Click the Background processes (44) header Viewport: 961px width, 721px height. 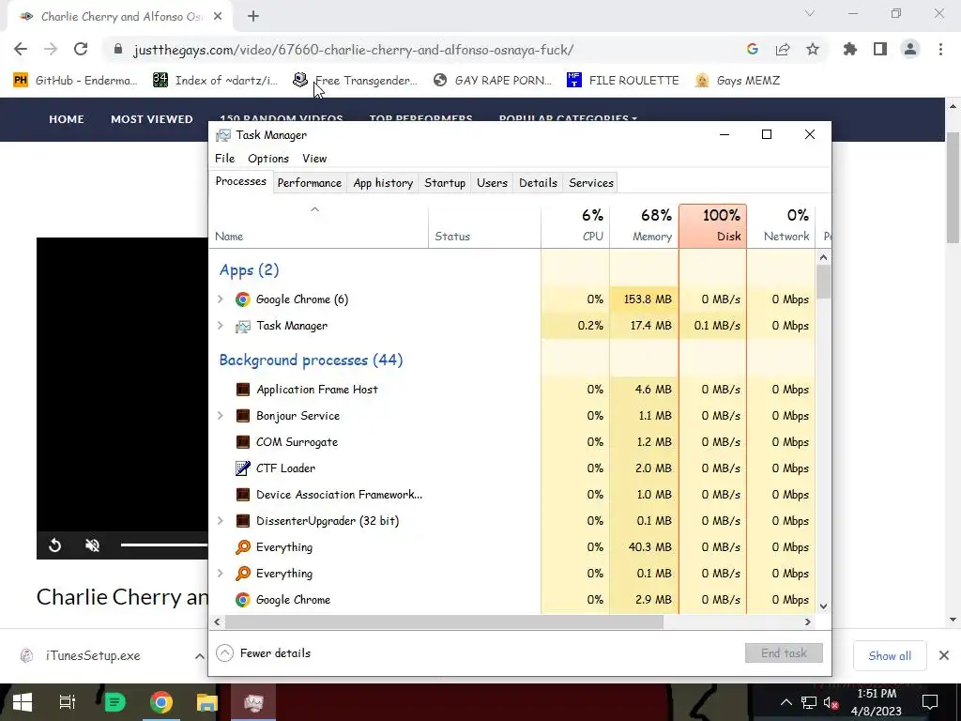tap(311, 360)
